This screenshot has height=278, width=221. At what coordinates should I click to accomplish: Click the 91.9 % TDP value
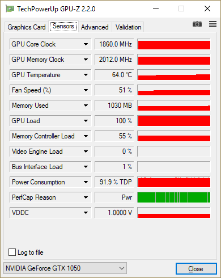[114, 182]
